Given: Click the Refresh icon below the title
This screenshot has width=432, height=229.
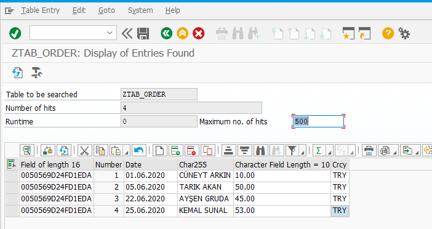Looking at the screenshot, I should 17,73.
